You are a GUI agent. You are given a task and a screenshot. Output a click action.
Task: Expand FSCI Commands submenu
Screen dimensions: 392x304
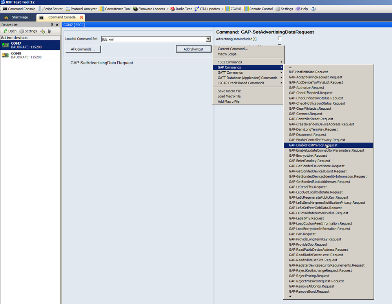tap(248, 62)
